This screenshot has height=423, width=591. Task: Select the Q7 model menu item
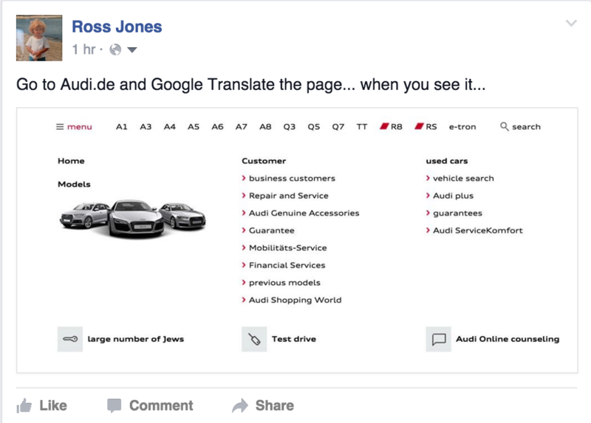(x=338, y=126)
